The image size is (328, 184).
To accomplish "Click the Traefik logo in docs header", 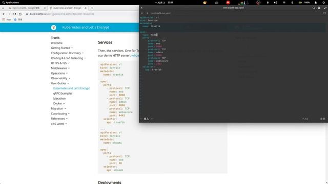I will (x=53, y=27).
